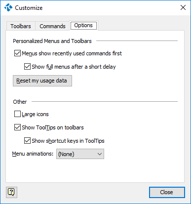Screen dimensions: 191x204
Task: Disable Show full menus after a short delay
Action: pyautogui.click(x=27, y=67)
